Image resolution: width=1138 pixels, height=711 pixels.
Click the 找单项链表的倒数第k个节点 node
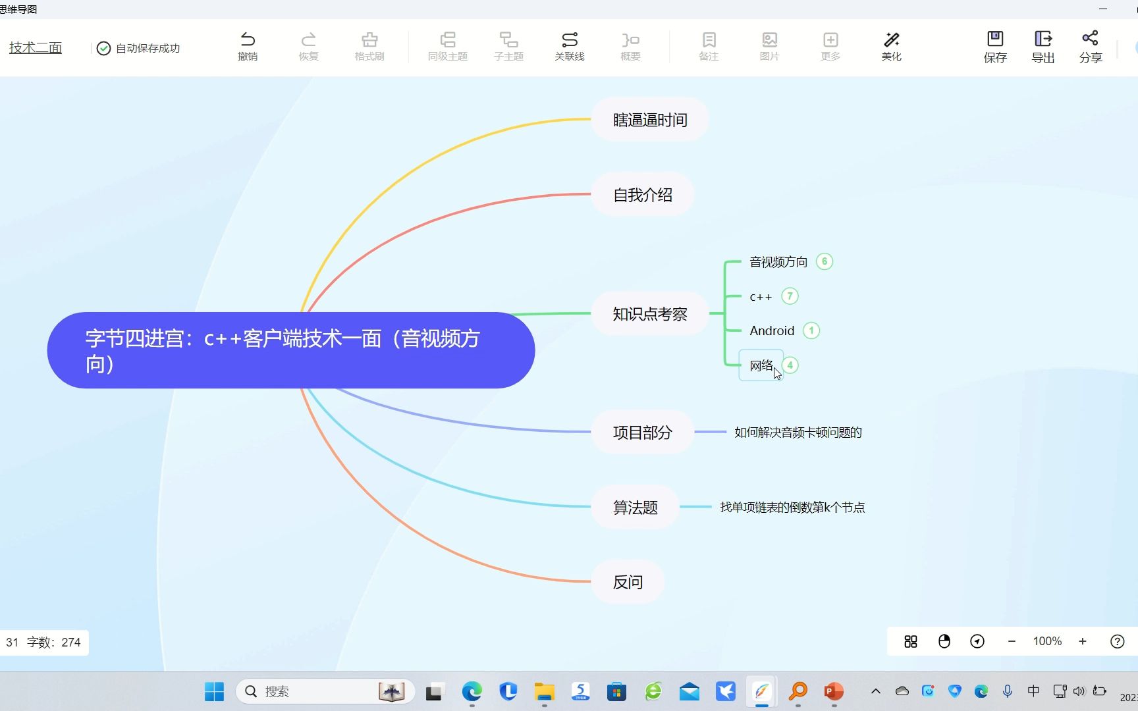tap(792, 508)
